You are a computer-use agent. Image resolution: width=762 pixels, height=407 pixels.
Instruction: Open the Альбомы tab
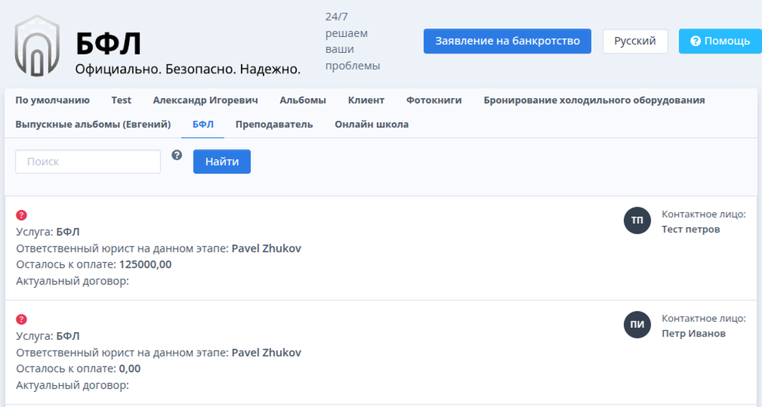tap(302, 100)
